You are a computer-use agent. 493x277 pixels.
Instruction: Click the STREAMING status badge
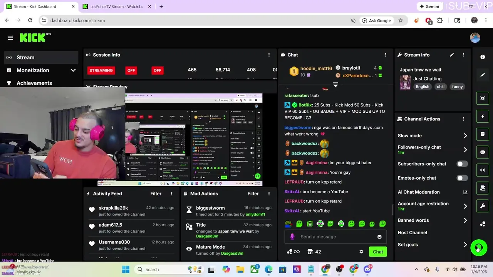click(x=101, y=70)
